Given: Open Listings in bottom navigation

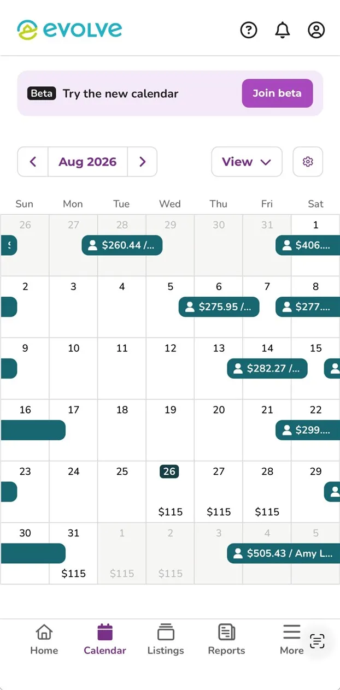Looking at the screenshot, I should (x=166, y=640).
